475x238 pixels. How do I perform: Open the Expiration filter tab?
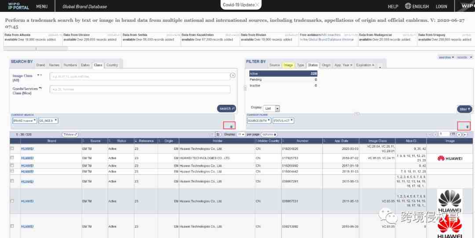tap(365, 65)
